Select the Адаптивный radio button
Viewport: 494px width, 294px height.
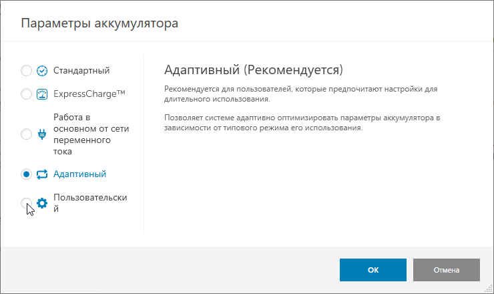coord(27,174)
